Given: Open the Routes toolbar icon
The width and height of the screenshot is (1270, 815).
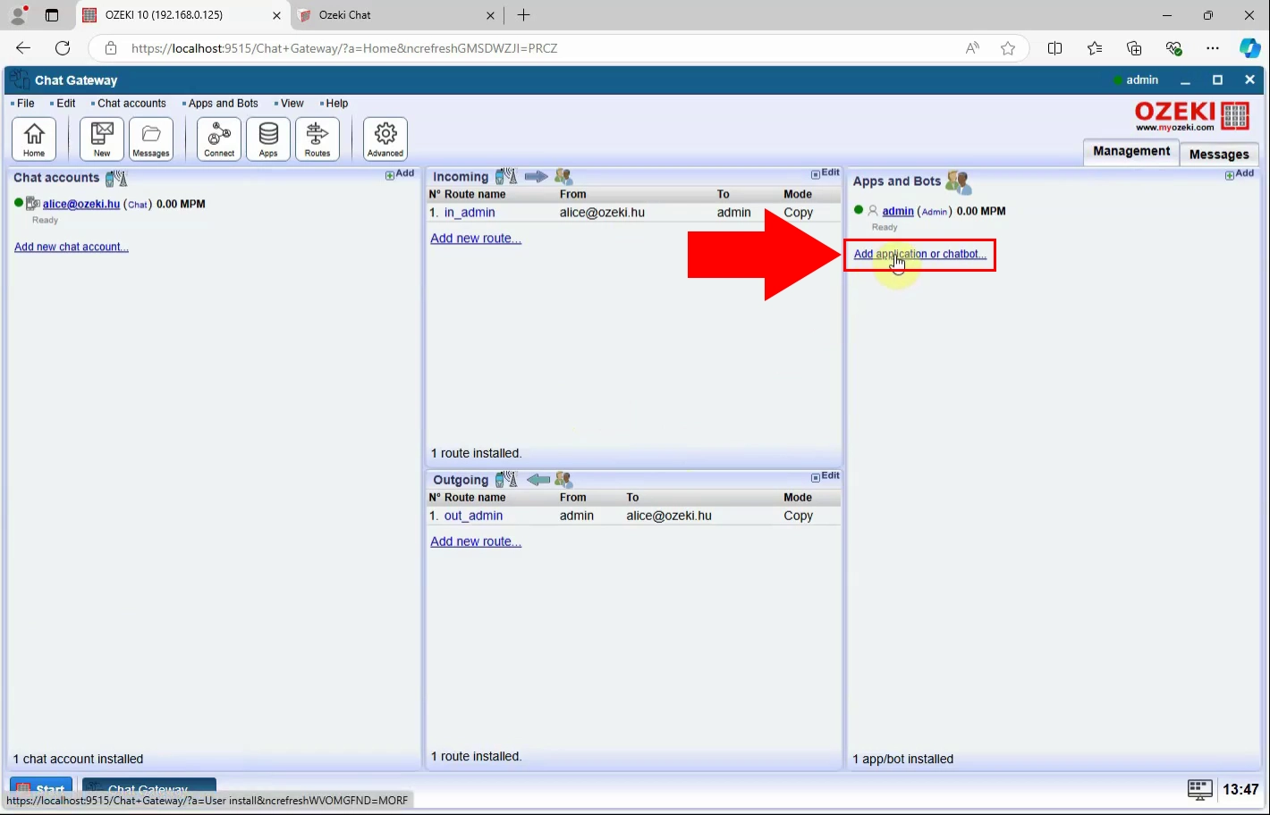Looking at the screenshot, I should pyautogui.click(x=317, y=139).
